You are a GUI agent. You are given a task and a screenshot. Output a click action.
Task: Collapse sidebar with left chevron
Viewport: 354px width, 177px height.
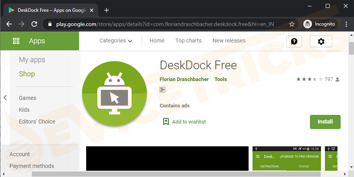pos(5,98)
